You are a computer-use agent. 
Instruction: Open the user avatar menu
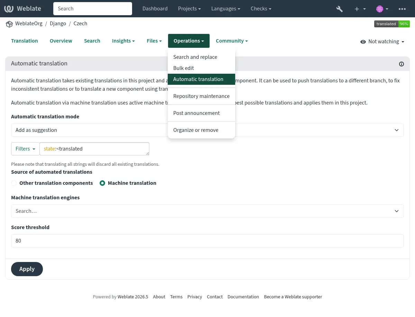click(382, 9)
